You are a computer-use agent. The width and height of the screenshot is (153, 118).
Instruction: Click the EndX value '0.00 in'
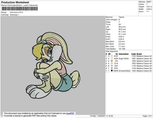point(121,37)
